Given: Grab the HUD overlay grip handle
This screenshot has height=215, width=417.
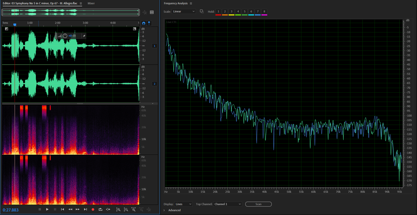Looking at the screenshot, I should (56, 36).
